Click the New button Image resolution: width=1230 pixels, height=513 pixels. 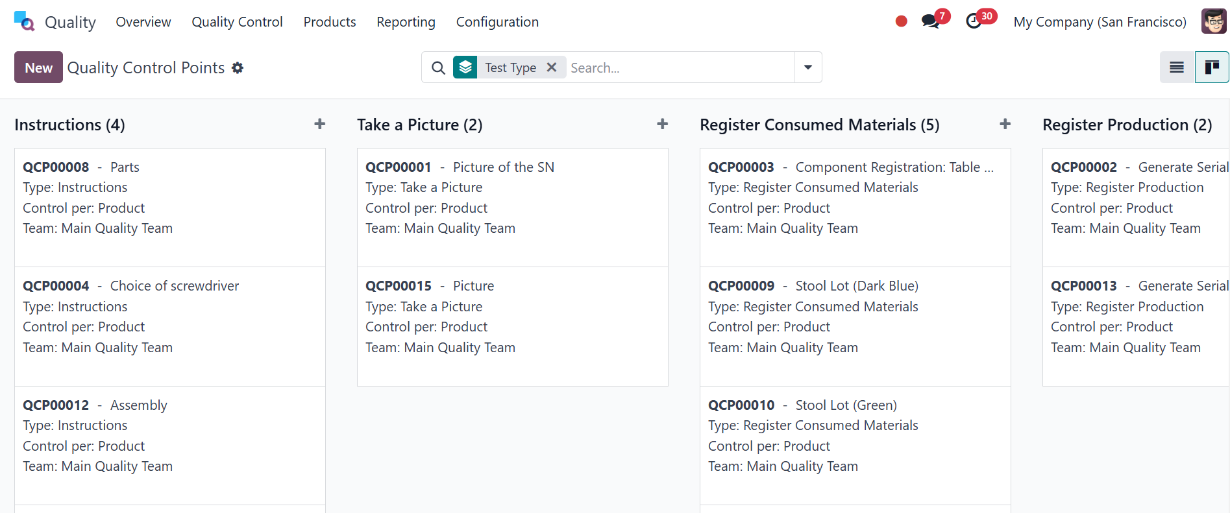click(x=38, y=67)
